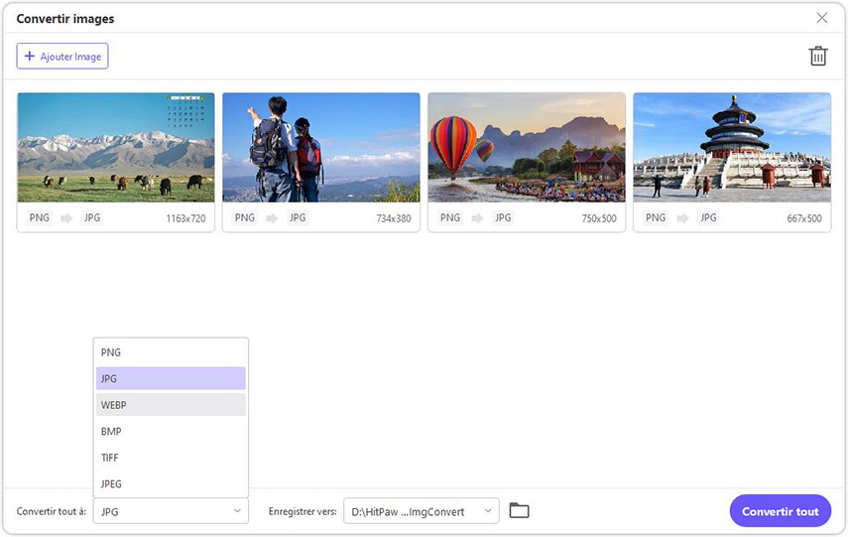The image size is (848, 537).
Task: Select the two hikers image thumbnail
Action: pos(320,148)
